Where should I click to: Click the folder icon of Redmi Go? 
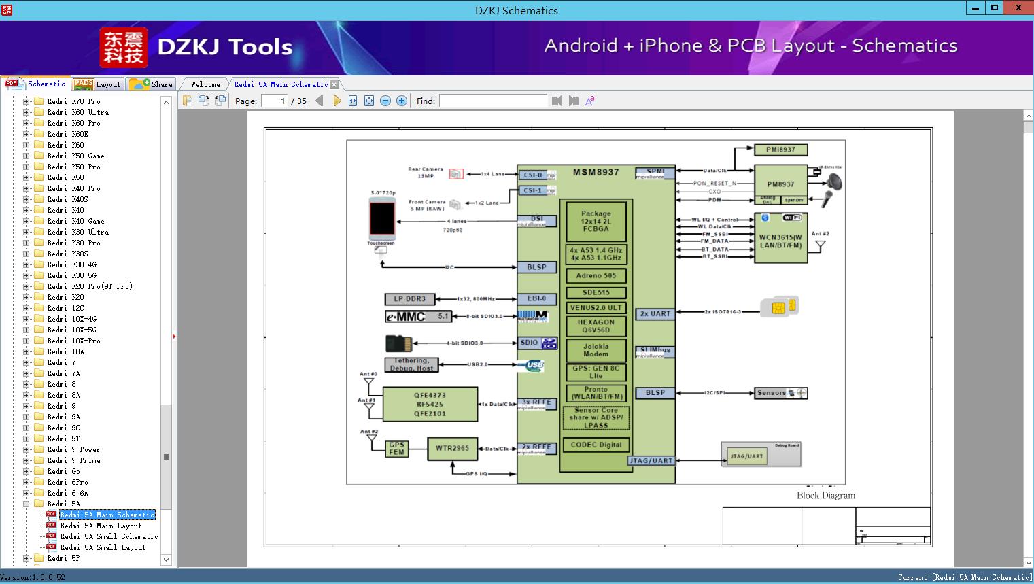tap(39, 471)
